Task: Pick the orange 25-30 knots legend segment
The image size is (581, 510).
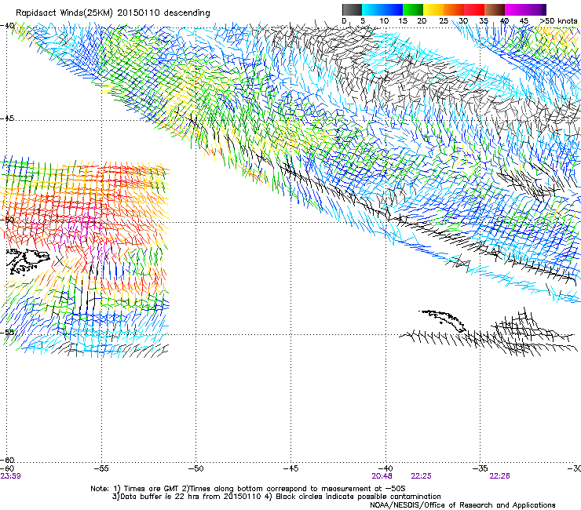Action: coord(454,9)
